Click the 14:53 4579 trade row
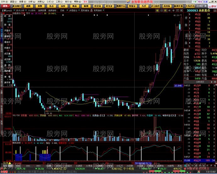Viewport: 217px width, 174px height. coord(199,85)
